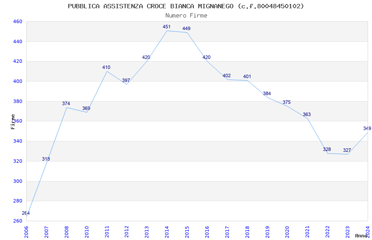Click year 2022 on the x-axis
The height and width of the screenshot is (240, 372).
pos(328,232)
